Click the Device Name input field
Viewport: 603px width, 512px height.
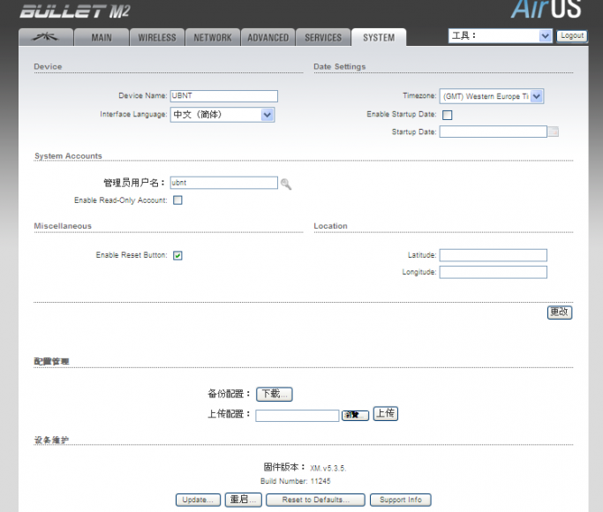[223, 96]
